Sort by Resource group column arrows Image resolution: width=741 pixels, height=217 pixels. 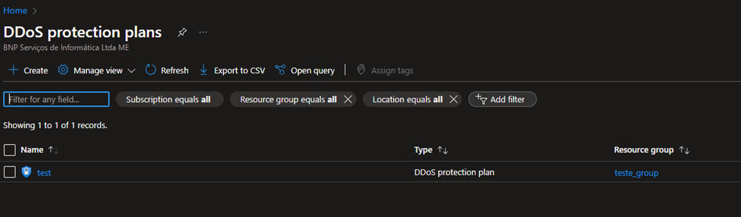684,150
